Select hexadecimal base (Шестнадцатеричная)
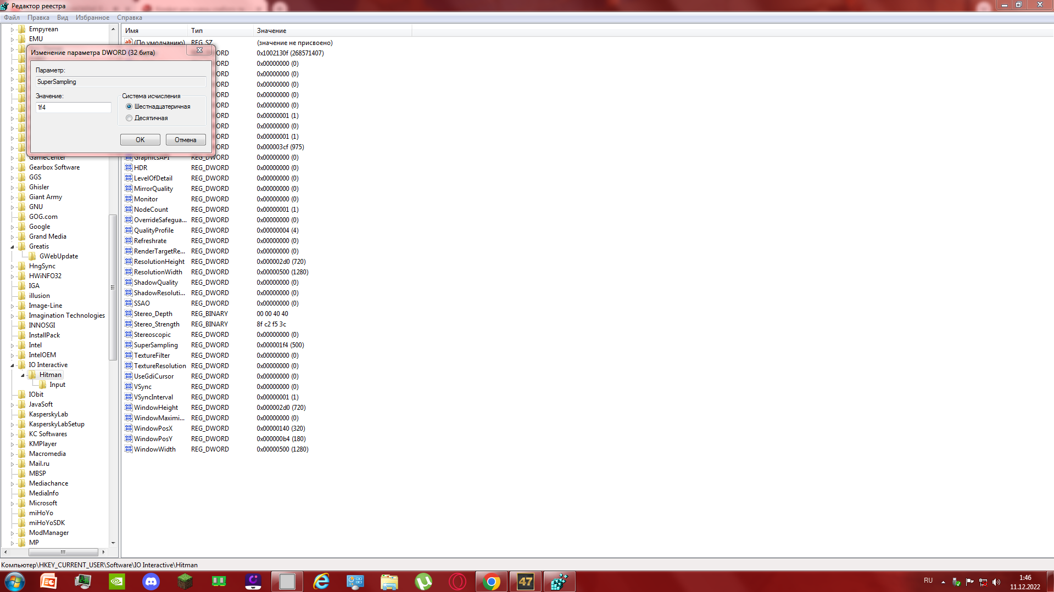This screenshot has width=1054, height=592. [x=129, y=106]
